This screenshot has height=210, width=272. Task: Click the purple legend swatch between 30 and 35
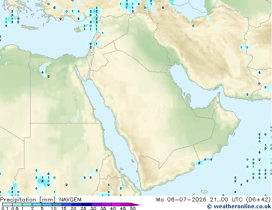click(x=96, y=204)
